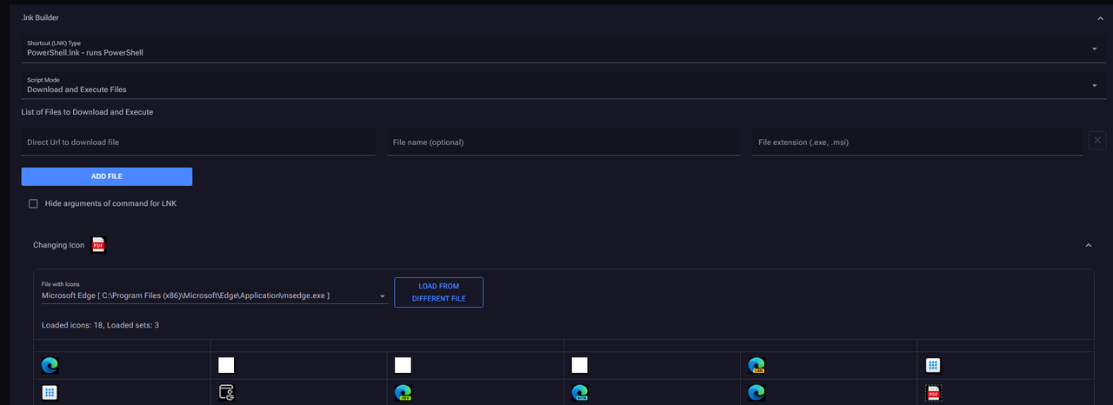The image size is (1113, 405).
Task: Select the blue grid icon in second icon row
Action: click(x=50, y=392)
